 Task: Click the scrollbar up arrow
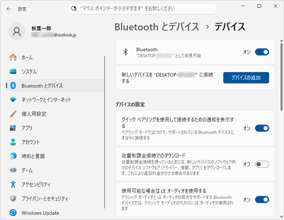282,40
